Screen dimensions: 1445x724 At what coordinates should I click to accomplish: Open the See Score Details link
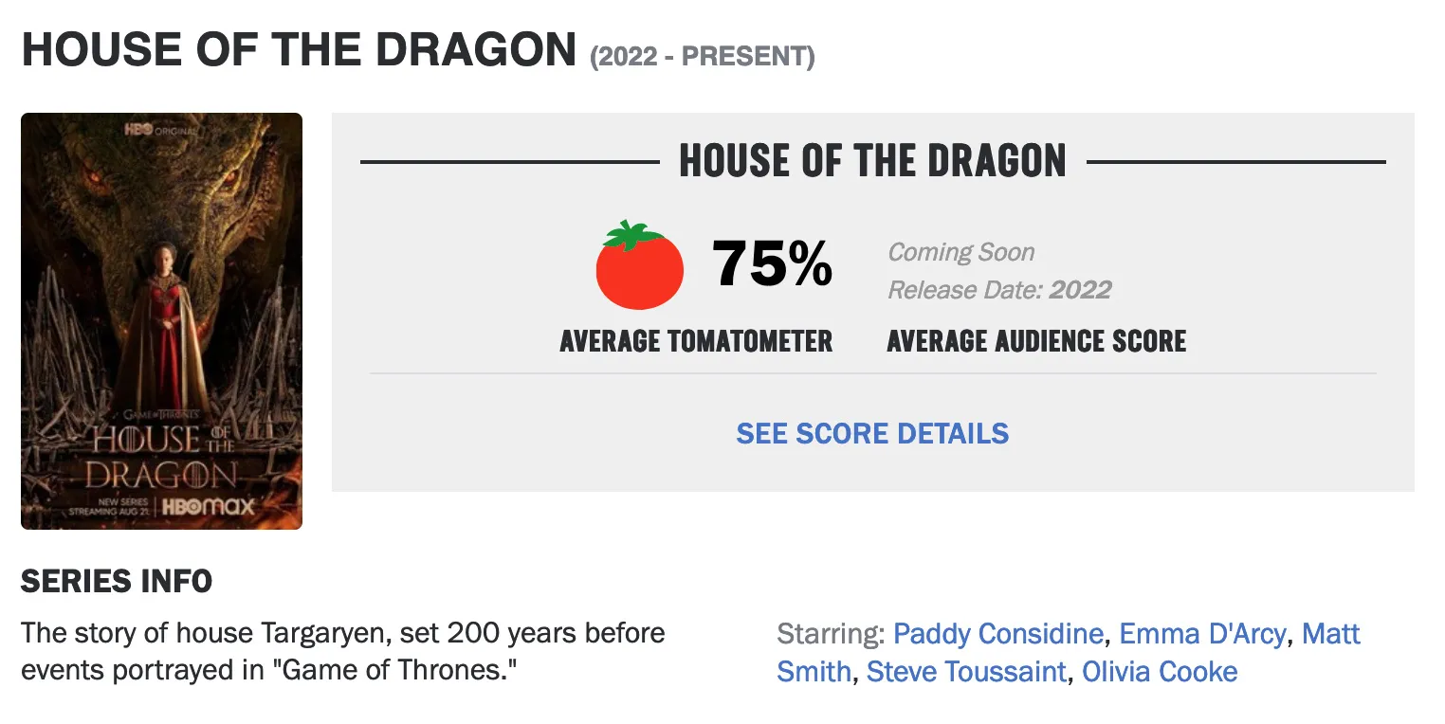click(872, 433)
